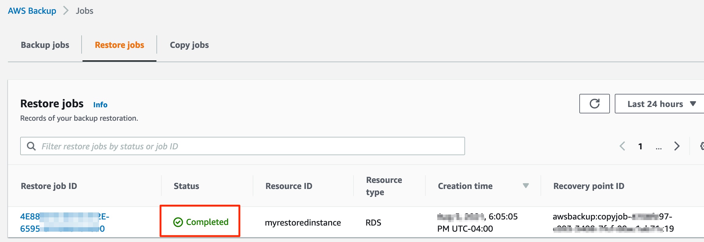Select the RDS resource type cell
The image size is (704, 242).
pos(373,222)
